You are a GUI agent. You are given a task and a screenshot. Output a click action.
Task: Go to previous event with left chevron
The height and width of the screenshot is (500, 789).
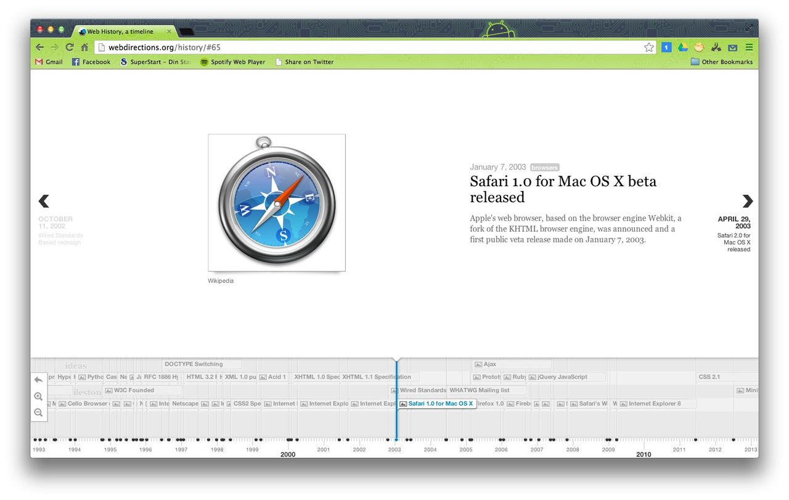click(x=44, y=201)
